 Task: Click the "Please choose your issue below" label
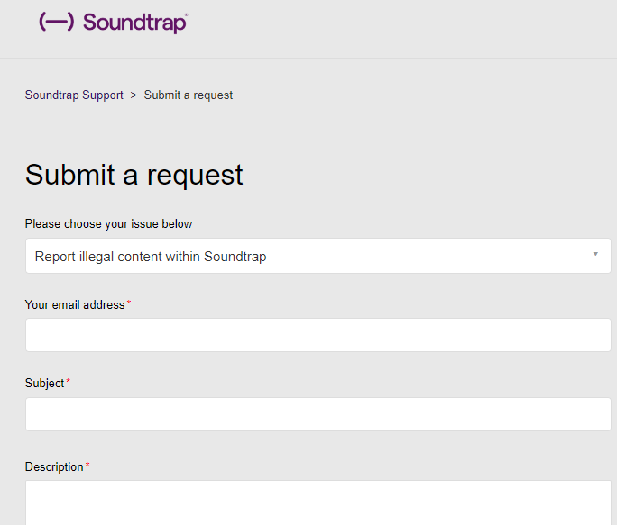coord(108,224)
